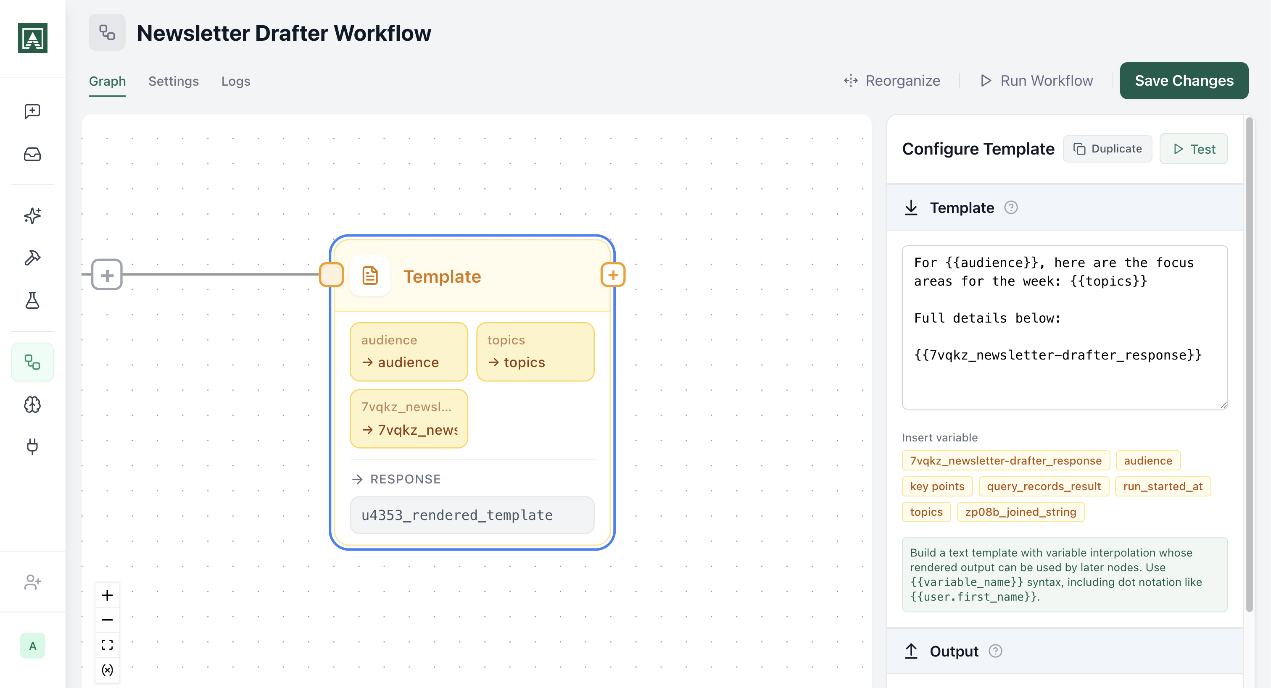Open the inbox icon in sidebar
This screenshot has height=688, width=1271.
(x=32, y=155)
